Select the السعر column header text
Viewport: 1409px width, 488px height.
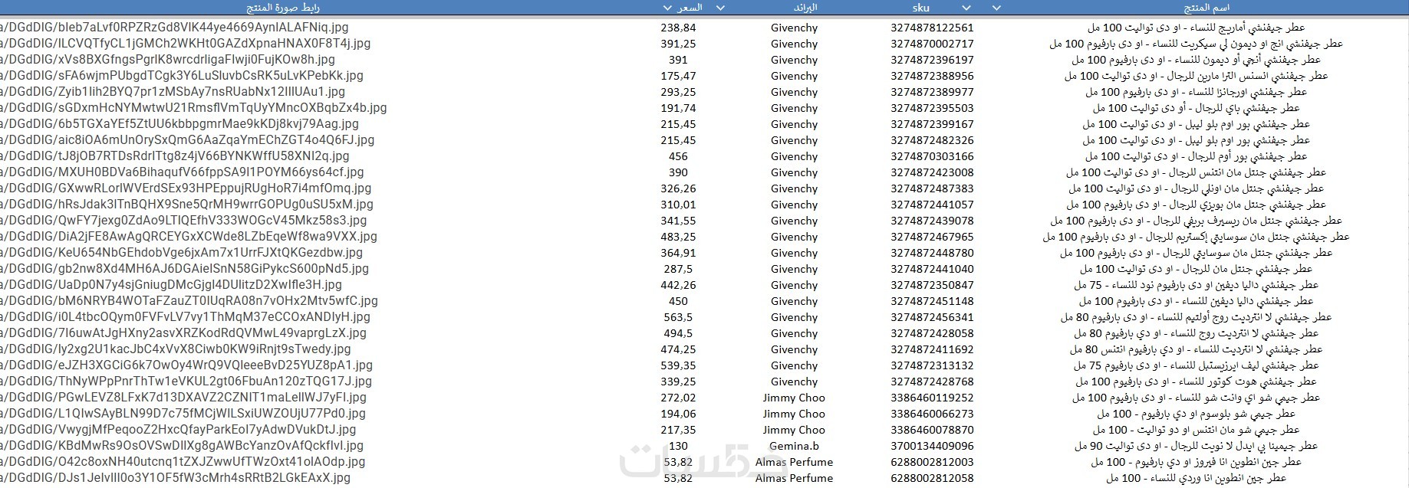point(690,8)
